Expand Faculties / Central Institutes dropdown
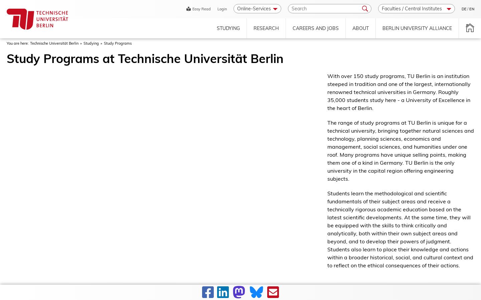481x300 pixels. point(416,9)
